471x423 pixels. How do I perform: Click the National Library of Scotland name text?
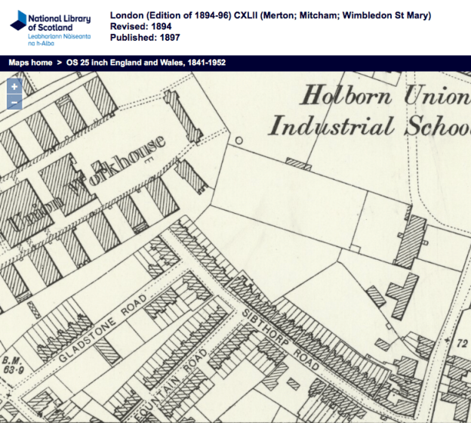coord(60,21)
